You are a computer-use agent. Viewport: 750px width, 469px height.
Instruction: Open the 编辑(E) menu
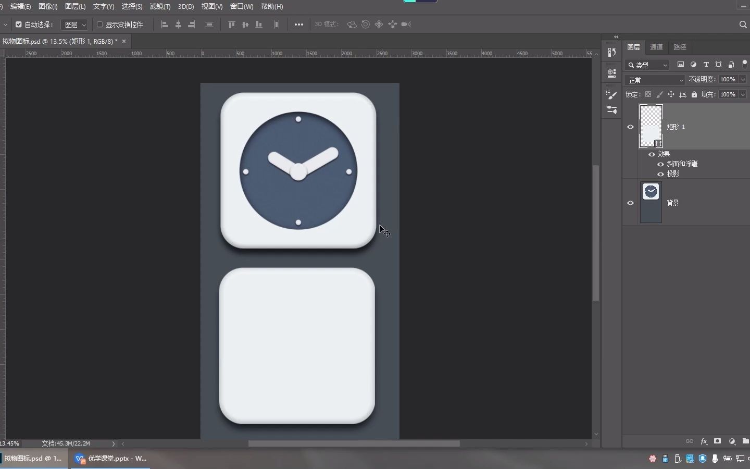point(21,6)
